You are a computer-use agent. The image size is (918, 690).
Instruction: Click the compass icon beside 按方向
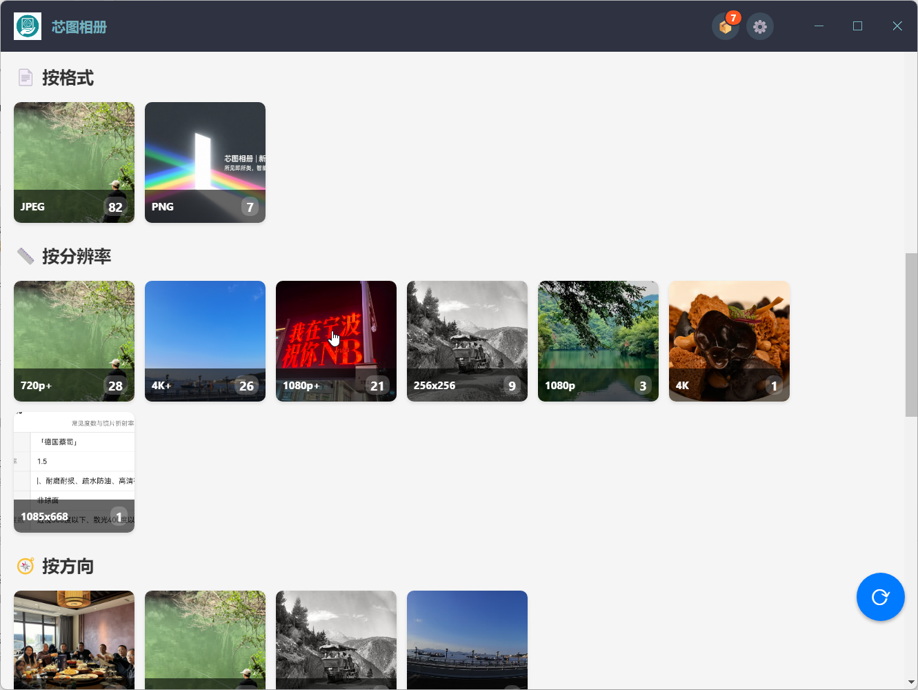click(x=26, y=566)
